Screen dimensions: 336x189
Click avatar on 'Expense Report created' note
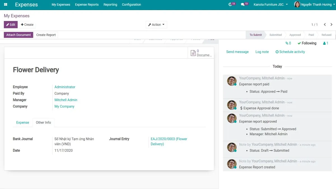click(x=232, y=164)
